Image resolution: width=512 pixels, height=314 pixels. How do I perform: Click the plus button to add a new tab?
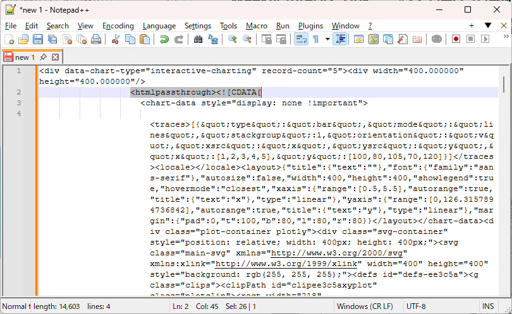coord(472,26)
